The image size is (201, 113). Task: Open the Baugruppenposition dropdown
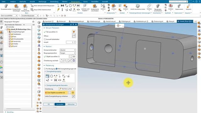pos(68,53)
